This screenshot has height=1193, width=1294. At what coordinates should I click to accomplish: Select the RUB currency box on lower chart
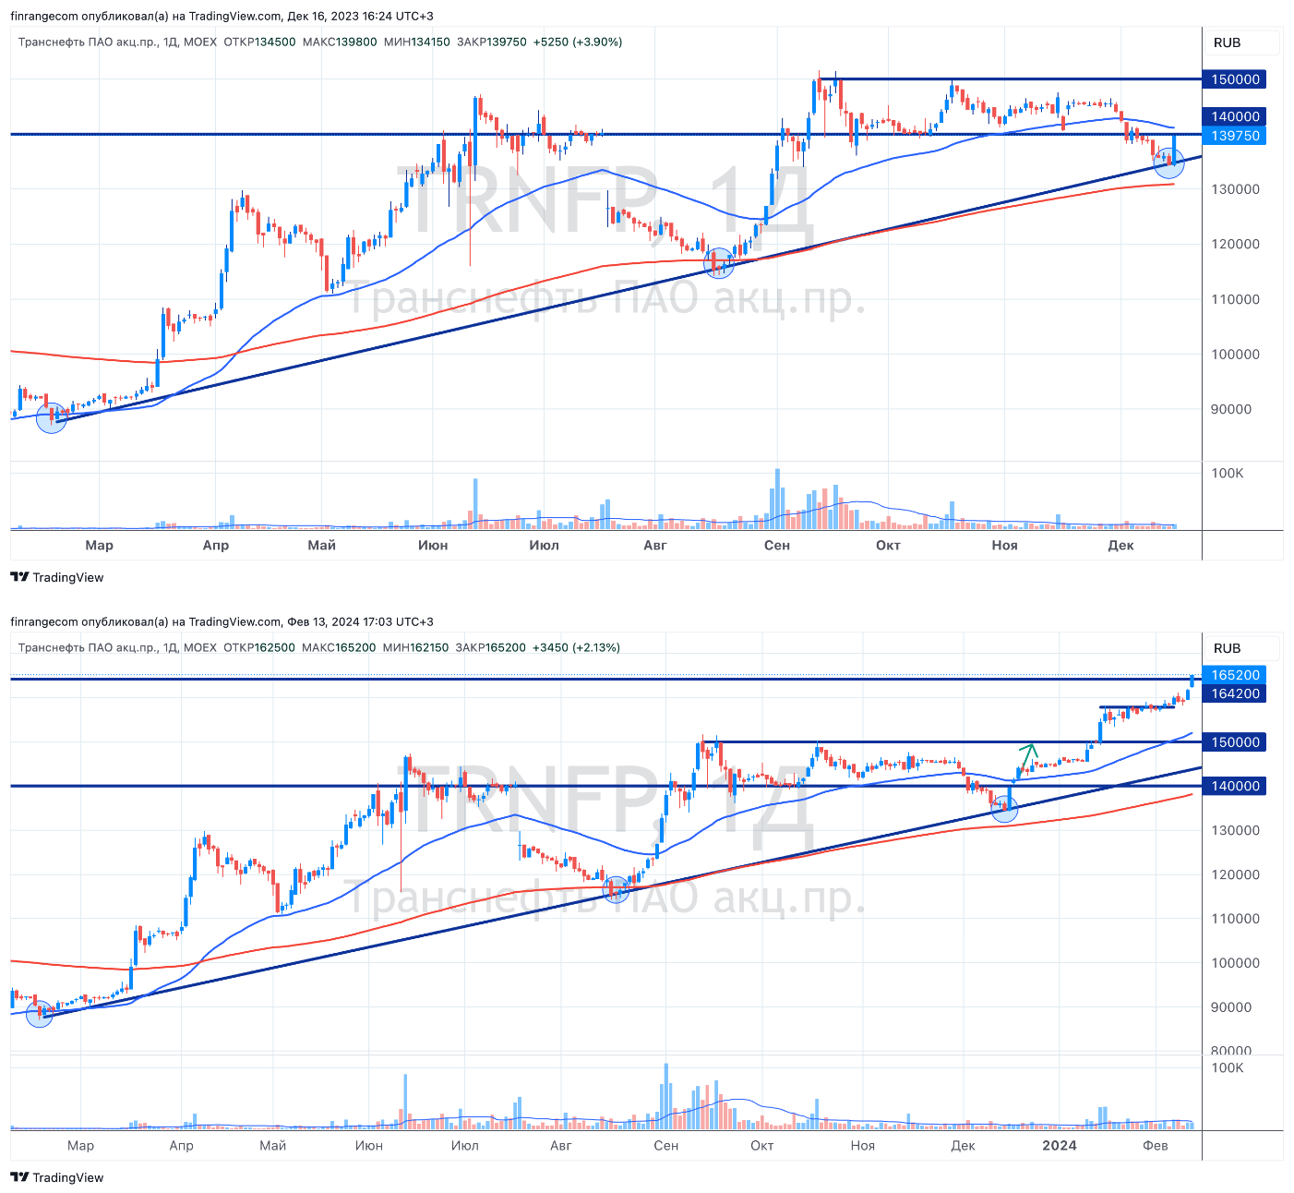click(x=1242, y=648)
